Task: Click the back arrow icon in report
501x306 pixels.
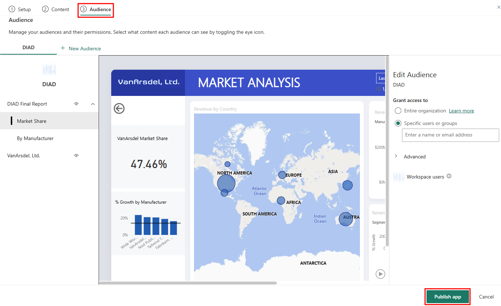Action: coord(119,108)
